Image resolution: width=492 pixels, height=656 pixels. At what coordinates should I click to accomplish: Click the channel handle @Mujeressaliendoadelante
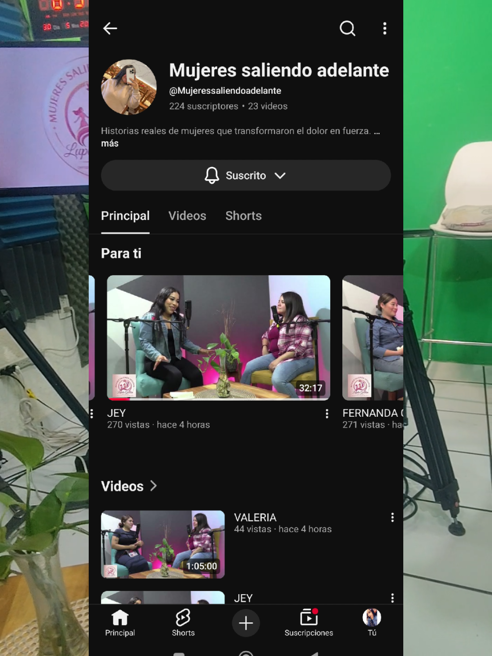click(x=225, y=91)
